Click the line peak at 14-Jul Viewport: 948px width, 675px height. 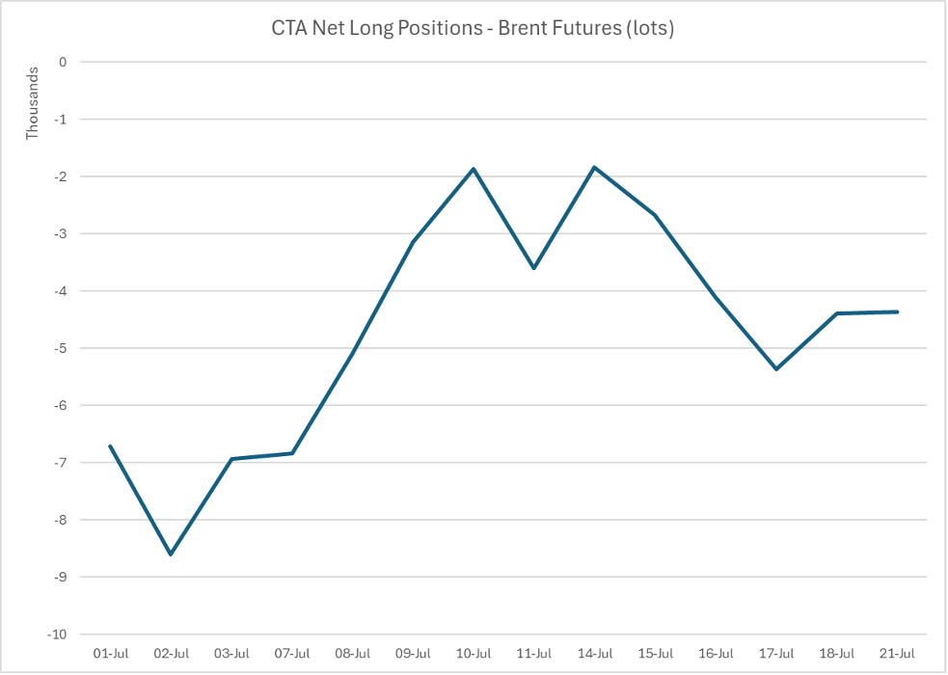[x=595, y=167]
